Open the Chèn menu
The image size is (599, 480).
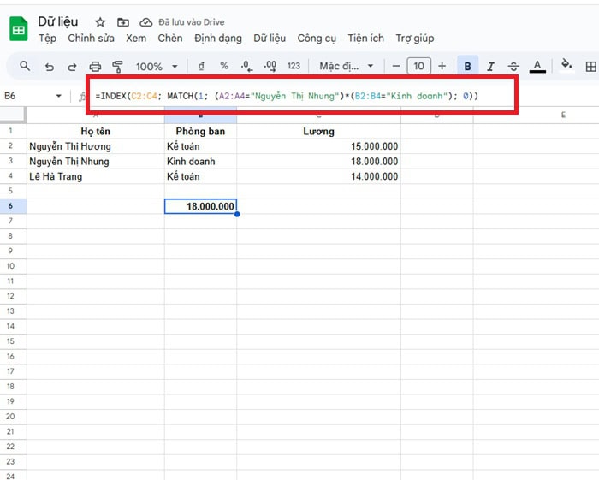pyautogui.click(x=170, y=39)
